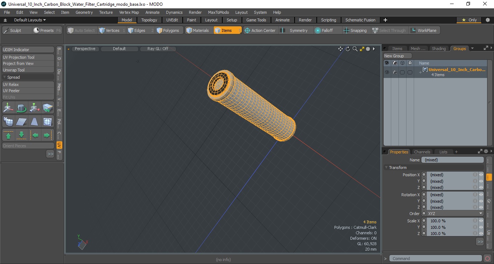Collapse the Spread section
The image size is (494, 264).
pos(5,77)
